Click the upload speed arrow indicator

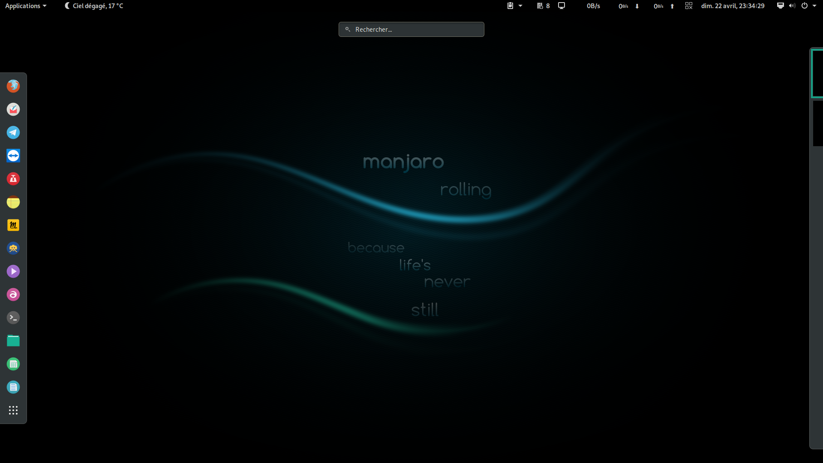pos(672,6)
